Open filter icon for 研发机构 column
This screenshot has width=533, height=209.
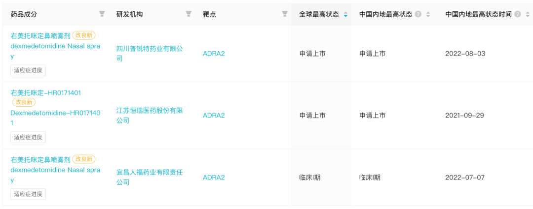click(x=189, y=14)
